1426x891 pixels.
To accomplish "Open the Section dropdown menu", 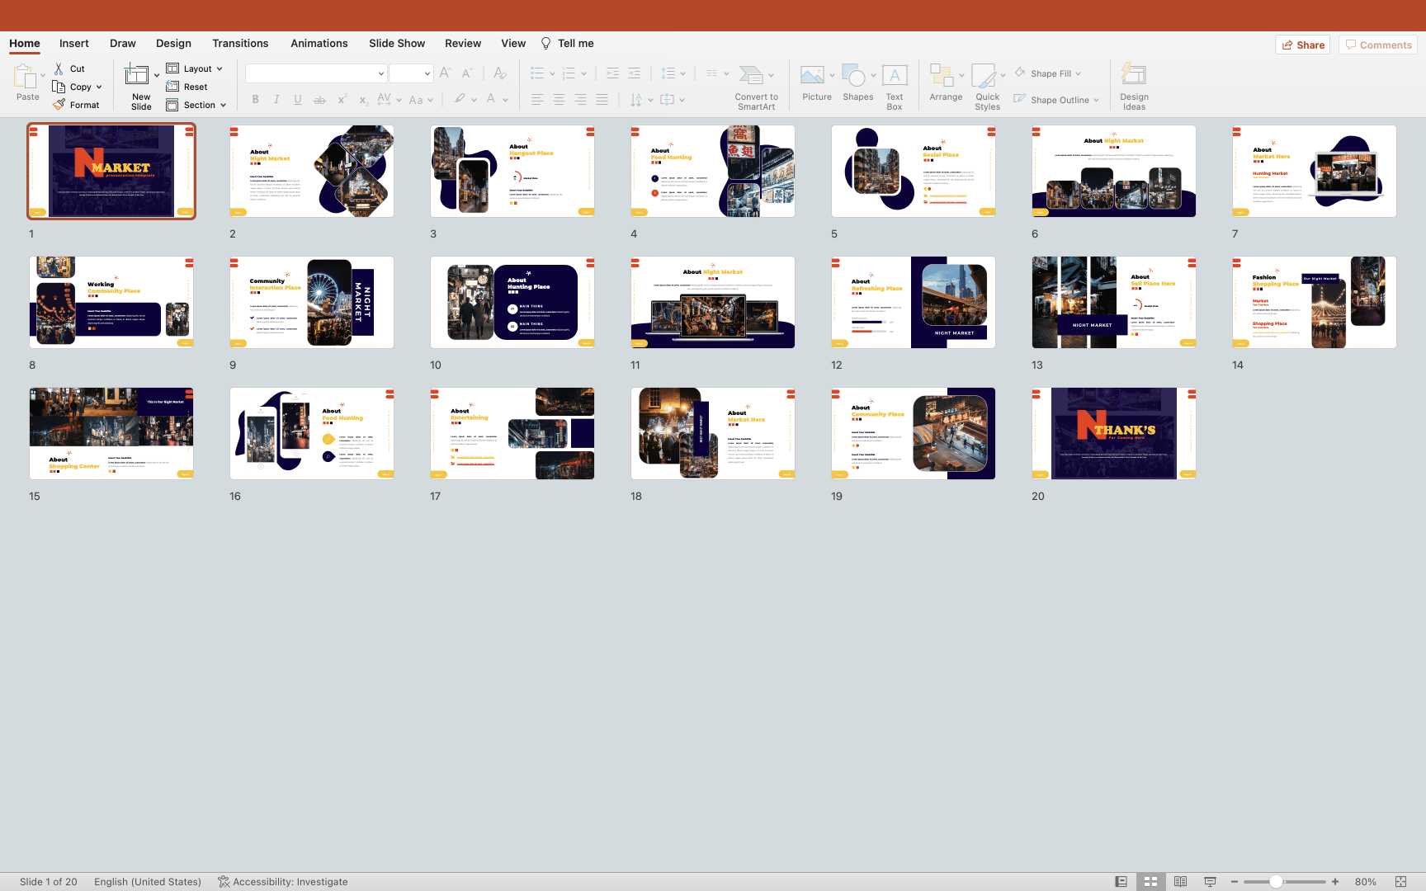I will tap(223, 105).
